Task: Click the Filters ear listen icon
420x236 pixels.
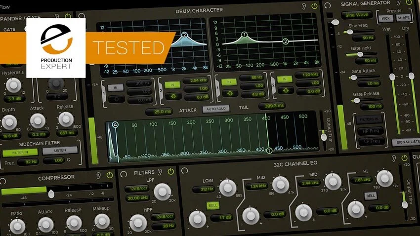Action: (x=160, y=172)
